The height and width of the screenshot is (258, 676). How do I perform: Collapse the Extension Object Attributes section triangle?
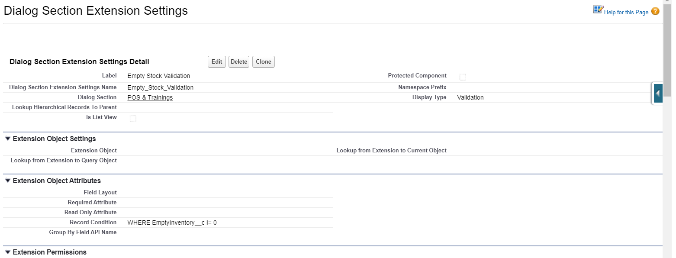coord(7,181)
